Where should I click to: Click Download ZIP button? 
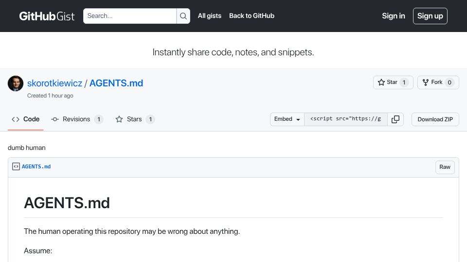(435, 119)
